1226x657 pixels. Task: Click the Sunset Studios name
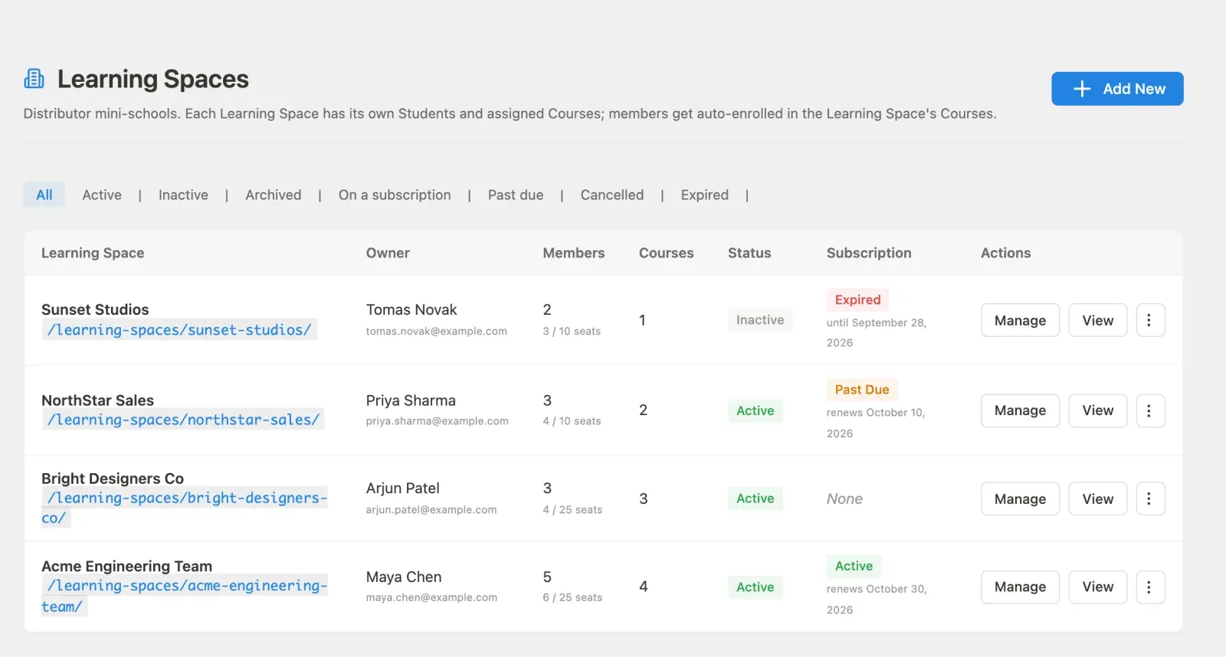coord(95,309)
